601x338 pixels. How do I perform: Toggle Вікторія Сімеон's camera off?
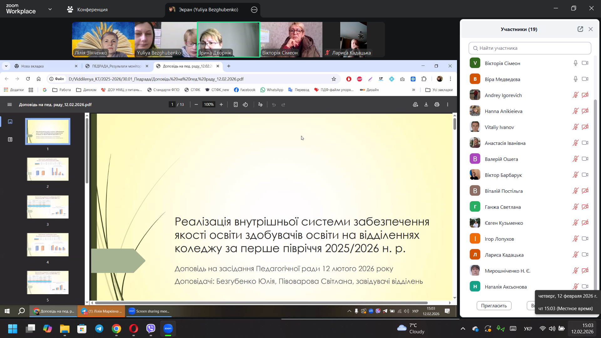pos(585,63)
